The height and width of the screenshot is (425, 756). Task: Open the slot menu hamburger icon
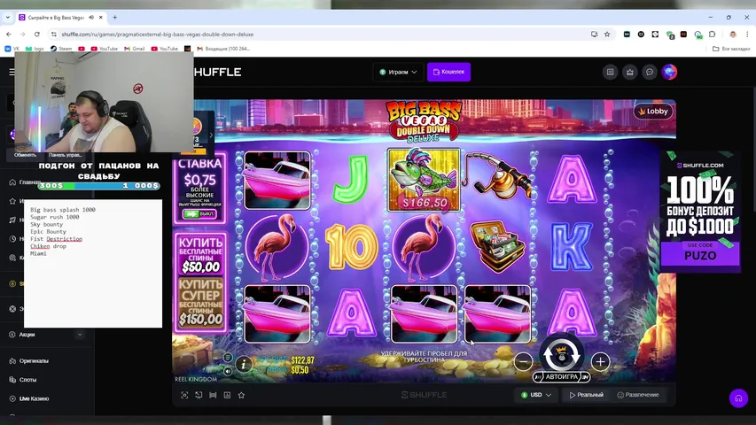click(x=228, y=358)
